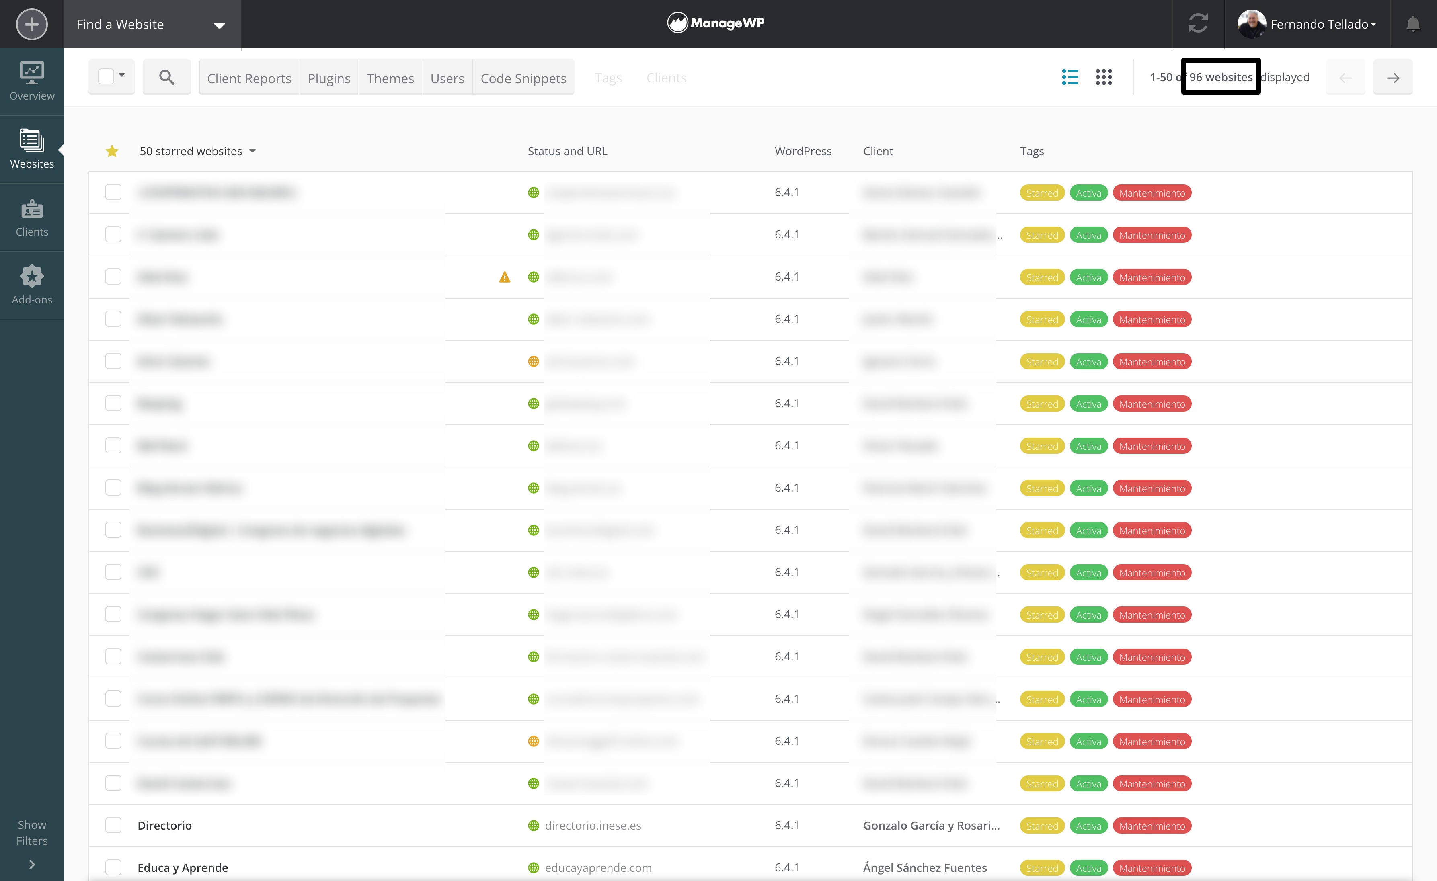This screenshot has width=1437, height=881.
Task: Go to Overview in sidebar
Action: tap(31, 81)
